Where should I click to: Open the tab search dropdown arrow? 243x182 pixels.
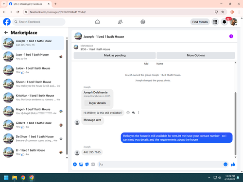click(x=4, y=4)
